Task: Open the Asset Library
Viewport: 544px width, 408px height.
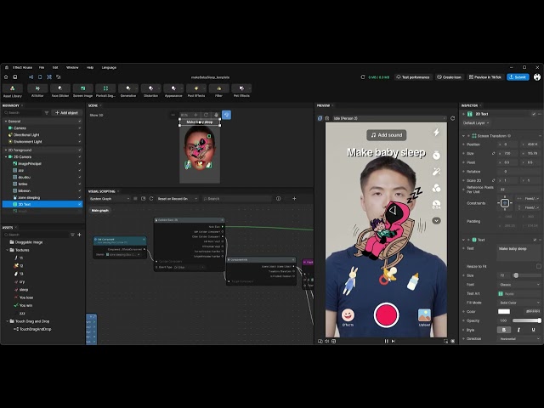Action: pyautogui.click(x=13, y=91)
